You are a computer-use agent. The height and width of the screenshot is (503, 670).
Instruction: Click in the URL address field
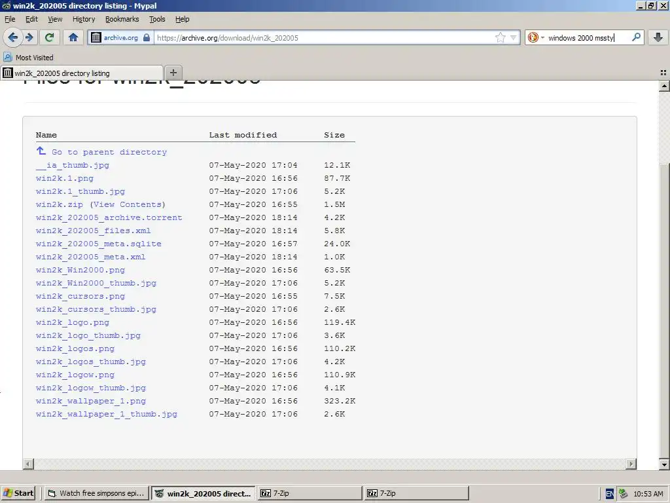click(x=324, y=37)
